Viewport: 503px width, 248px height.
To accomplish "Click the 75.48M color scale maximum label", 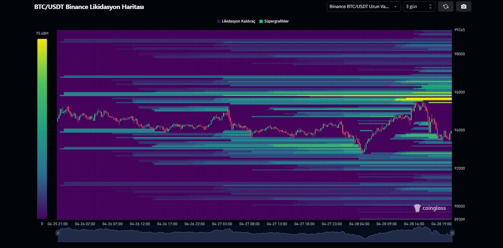I will click(x=42, y=33).
